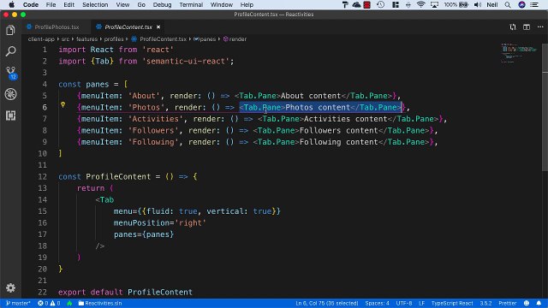
Task: Open notifications bell in status bar
Action: tap(539, 303)
